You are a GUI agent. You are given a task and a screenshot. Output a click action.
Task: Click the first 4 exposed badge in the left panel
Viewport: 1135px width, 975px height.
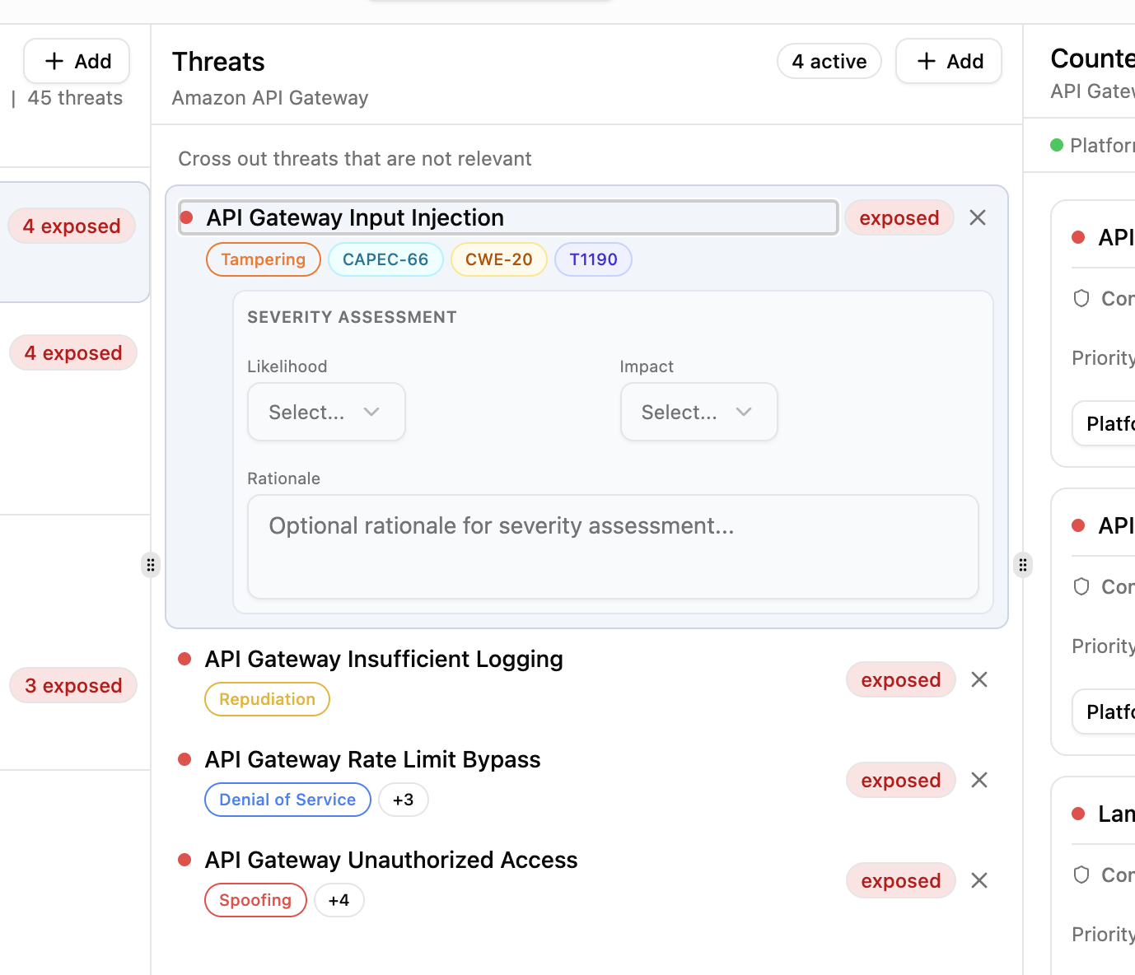click(72, 226)
